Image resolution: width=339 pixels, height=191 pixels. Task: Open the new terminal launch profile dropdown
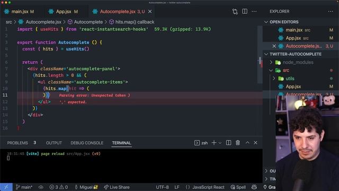click(x=220, y=143)
